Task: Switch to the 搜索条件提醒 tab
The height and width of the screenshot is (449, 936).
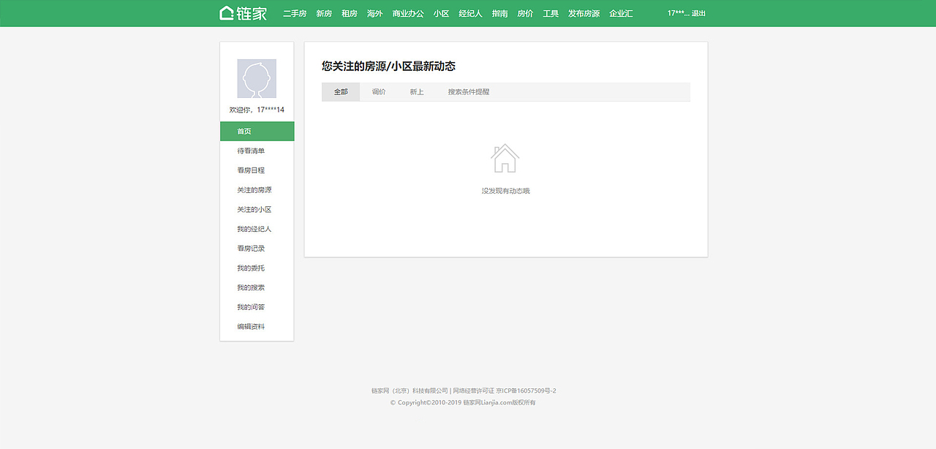Action: 469,92
